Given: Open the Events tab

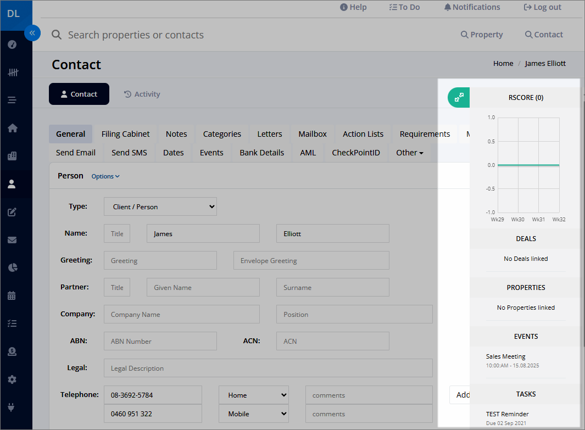Looking at the screenshot, I should tap(211, 153).
